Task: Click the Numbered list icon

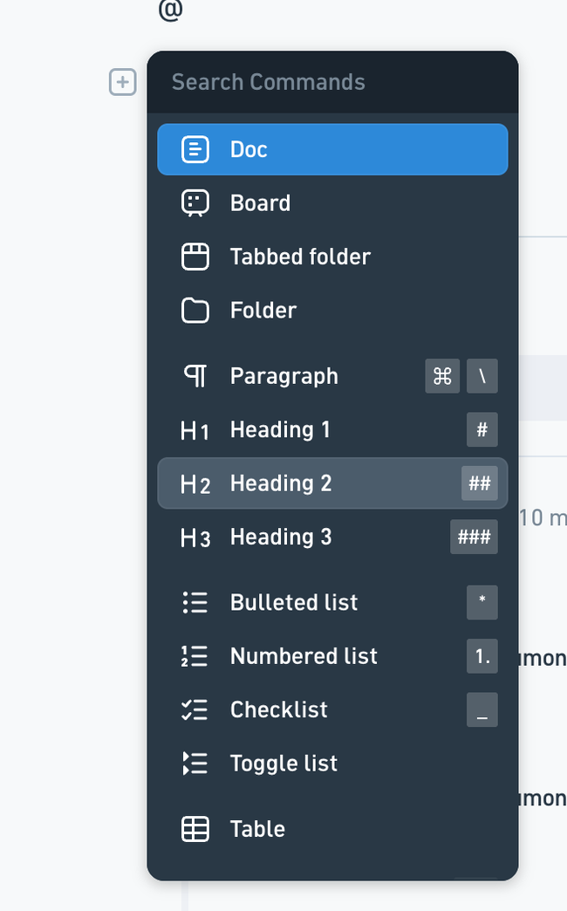Action: tap(195, 656)
